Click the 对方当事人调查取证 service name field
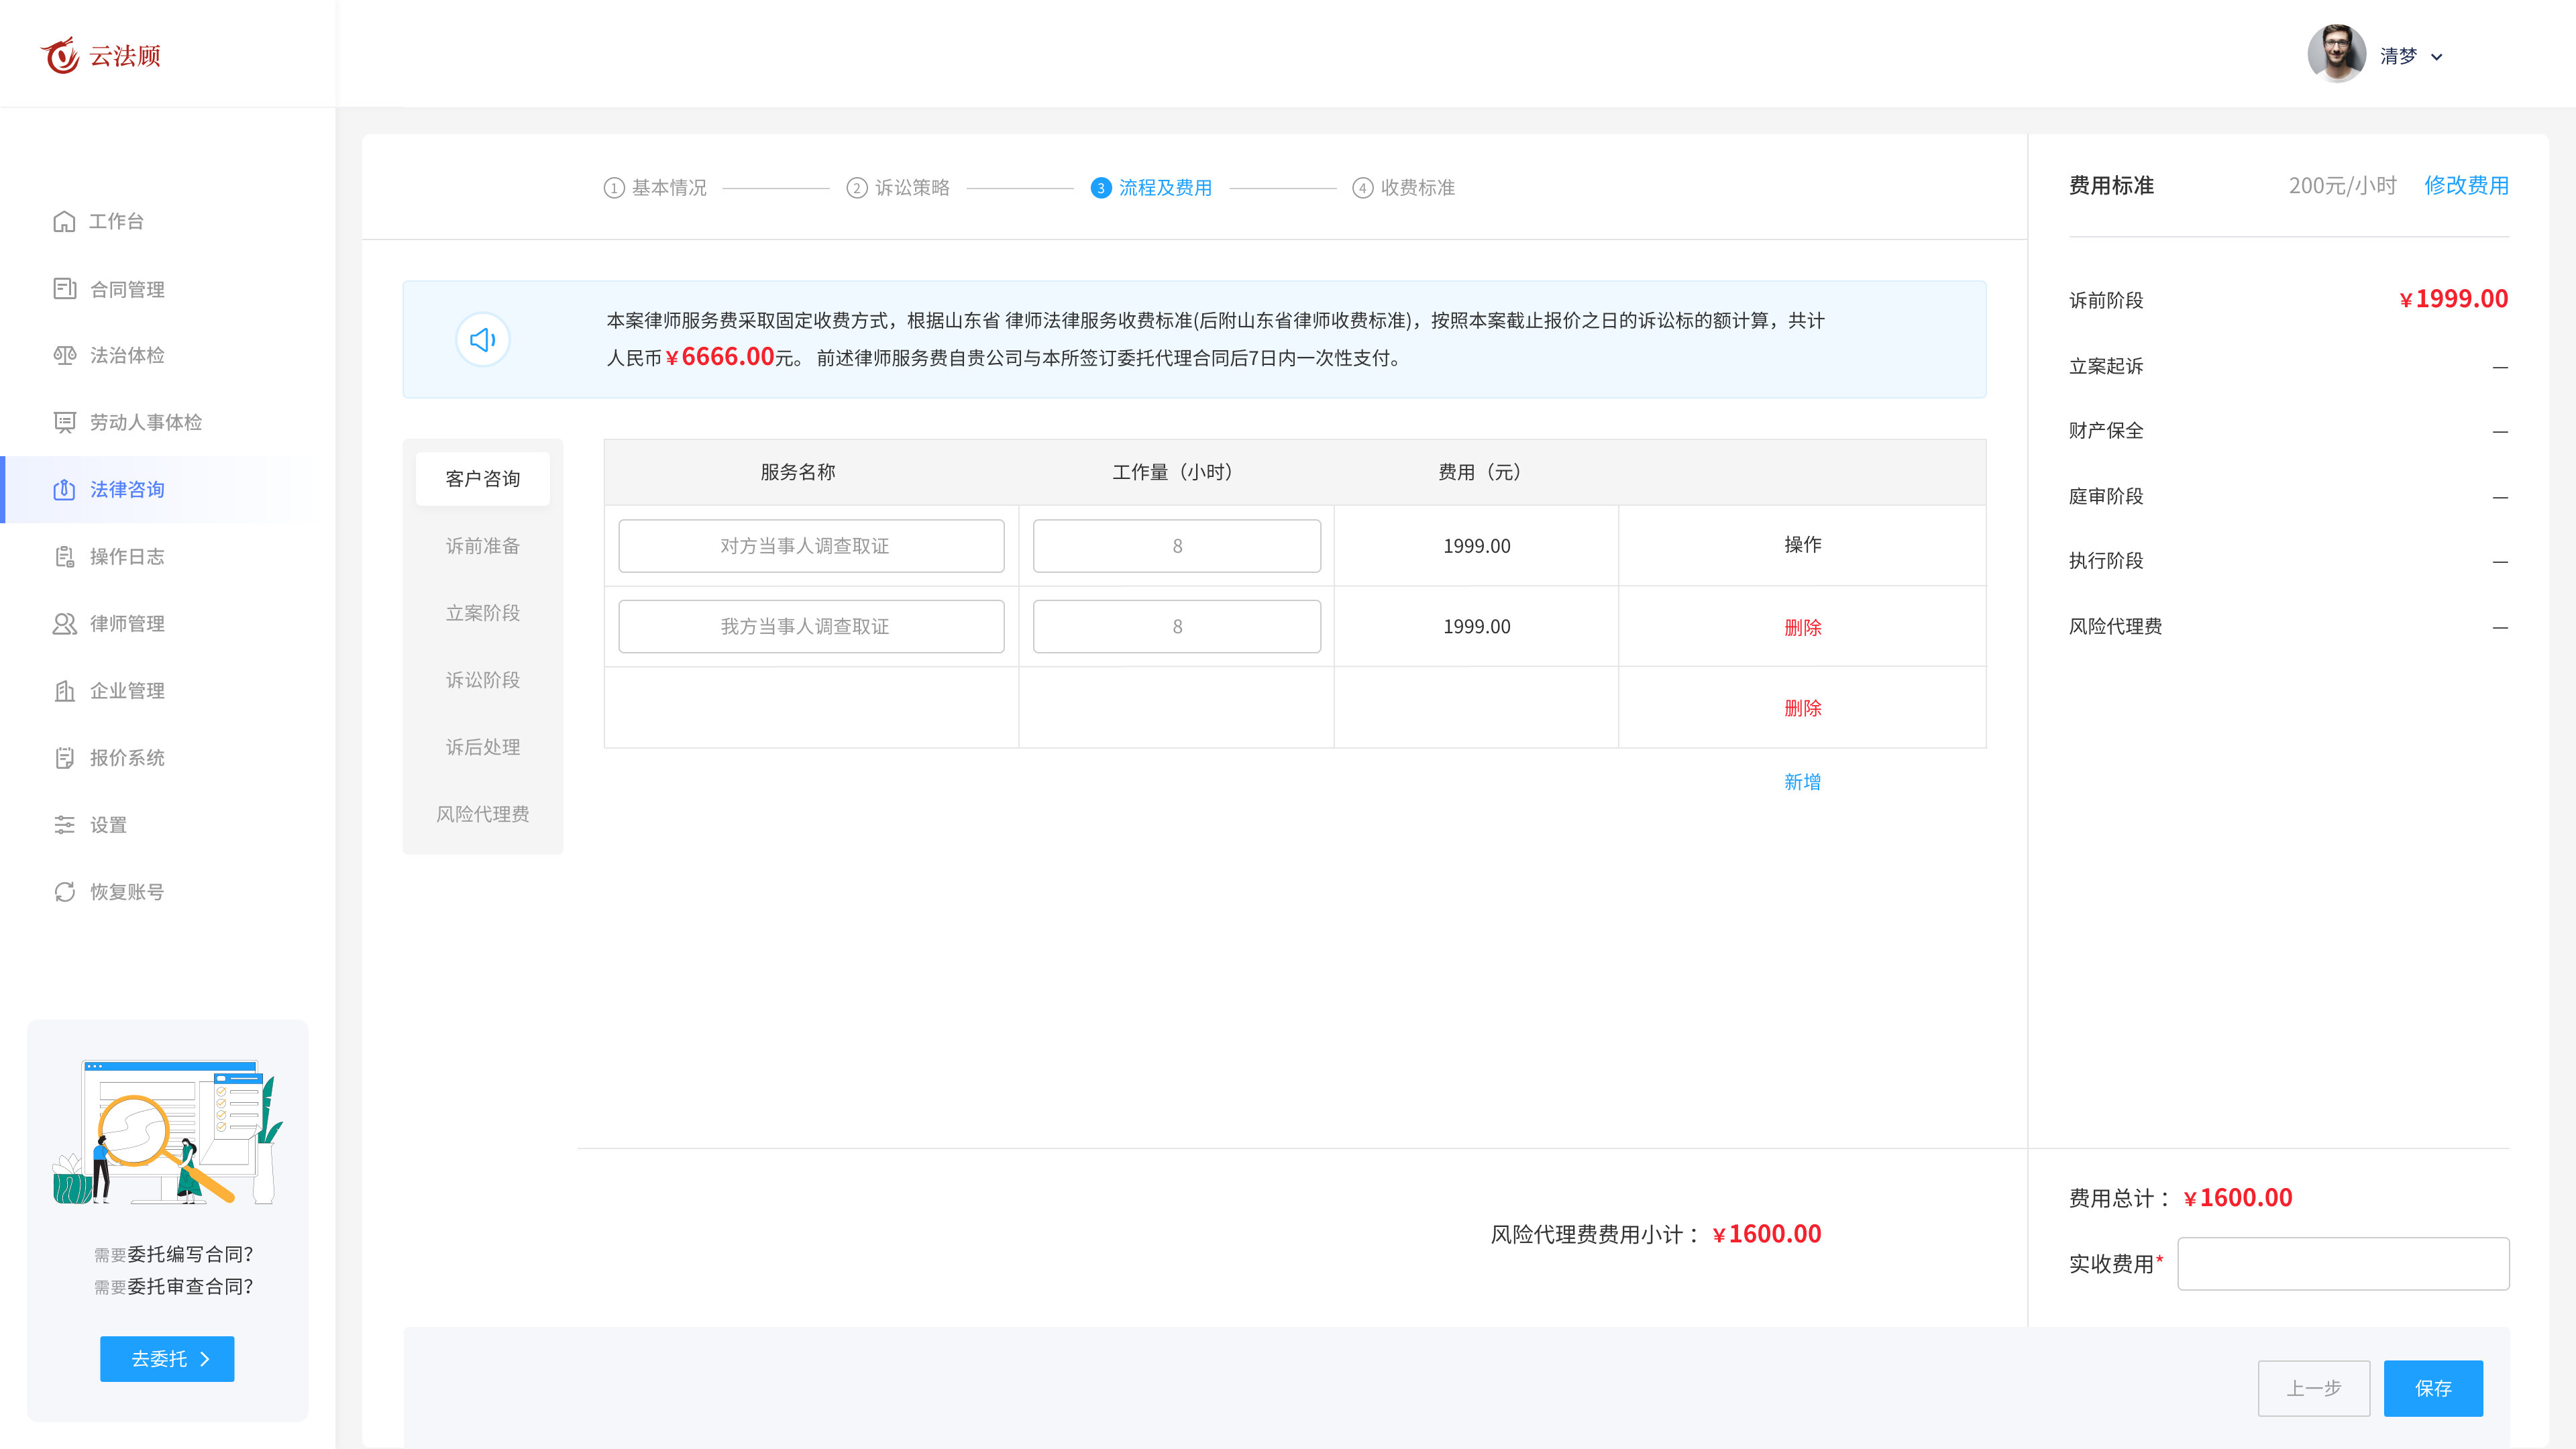The width and height of the screenshot is (2576, 1449). [x=811, y=546]
